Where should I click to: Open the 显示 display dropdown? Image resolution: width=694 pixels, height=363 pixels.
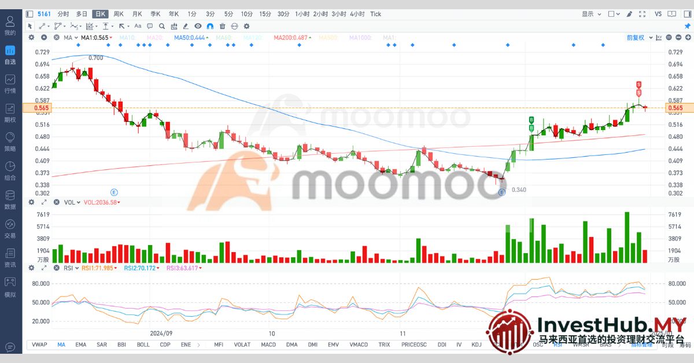[592, 13]
